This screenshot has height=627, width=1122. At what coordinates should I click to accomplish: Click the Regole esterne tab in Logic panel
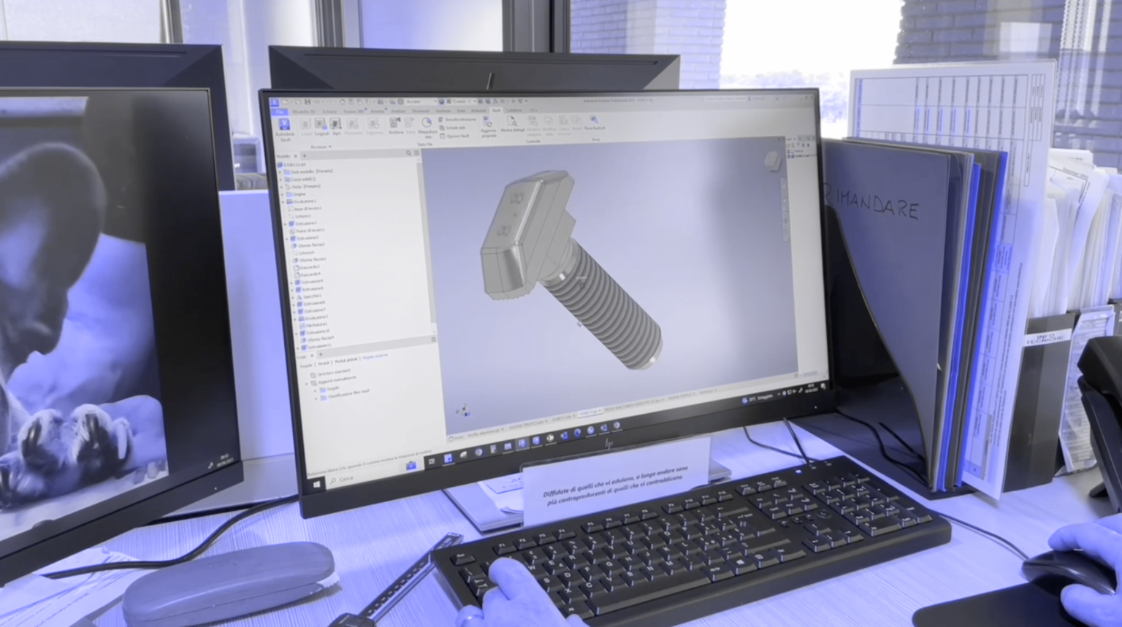tap(375, 356)
